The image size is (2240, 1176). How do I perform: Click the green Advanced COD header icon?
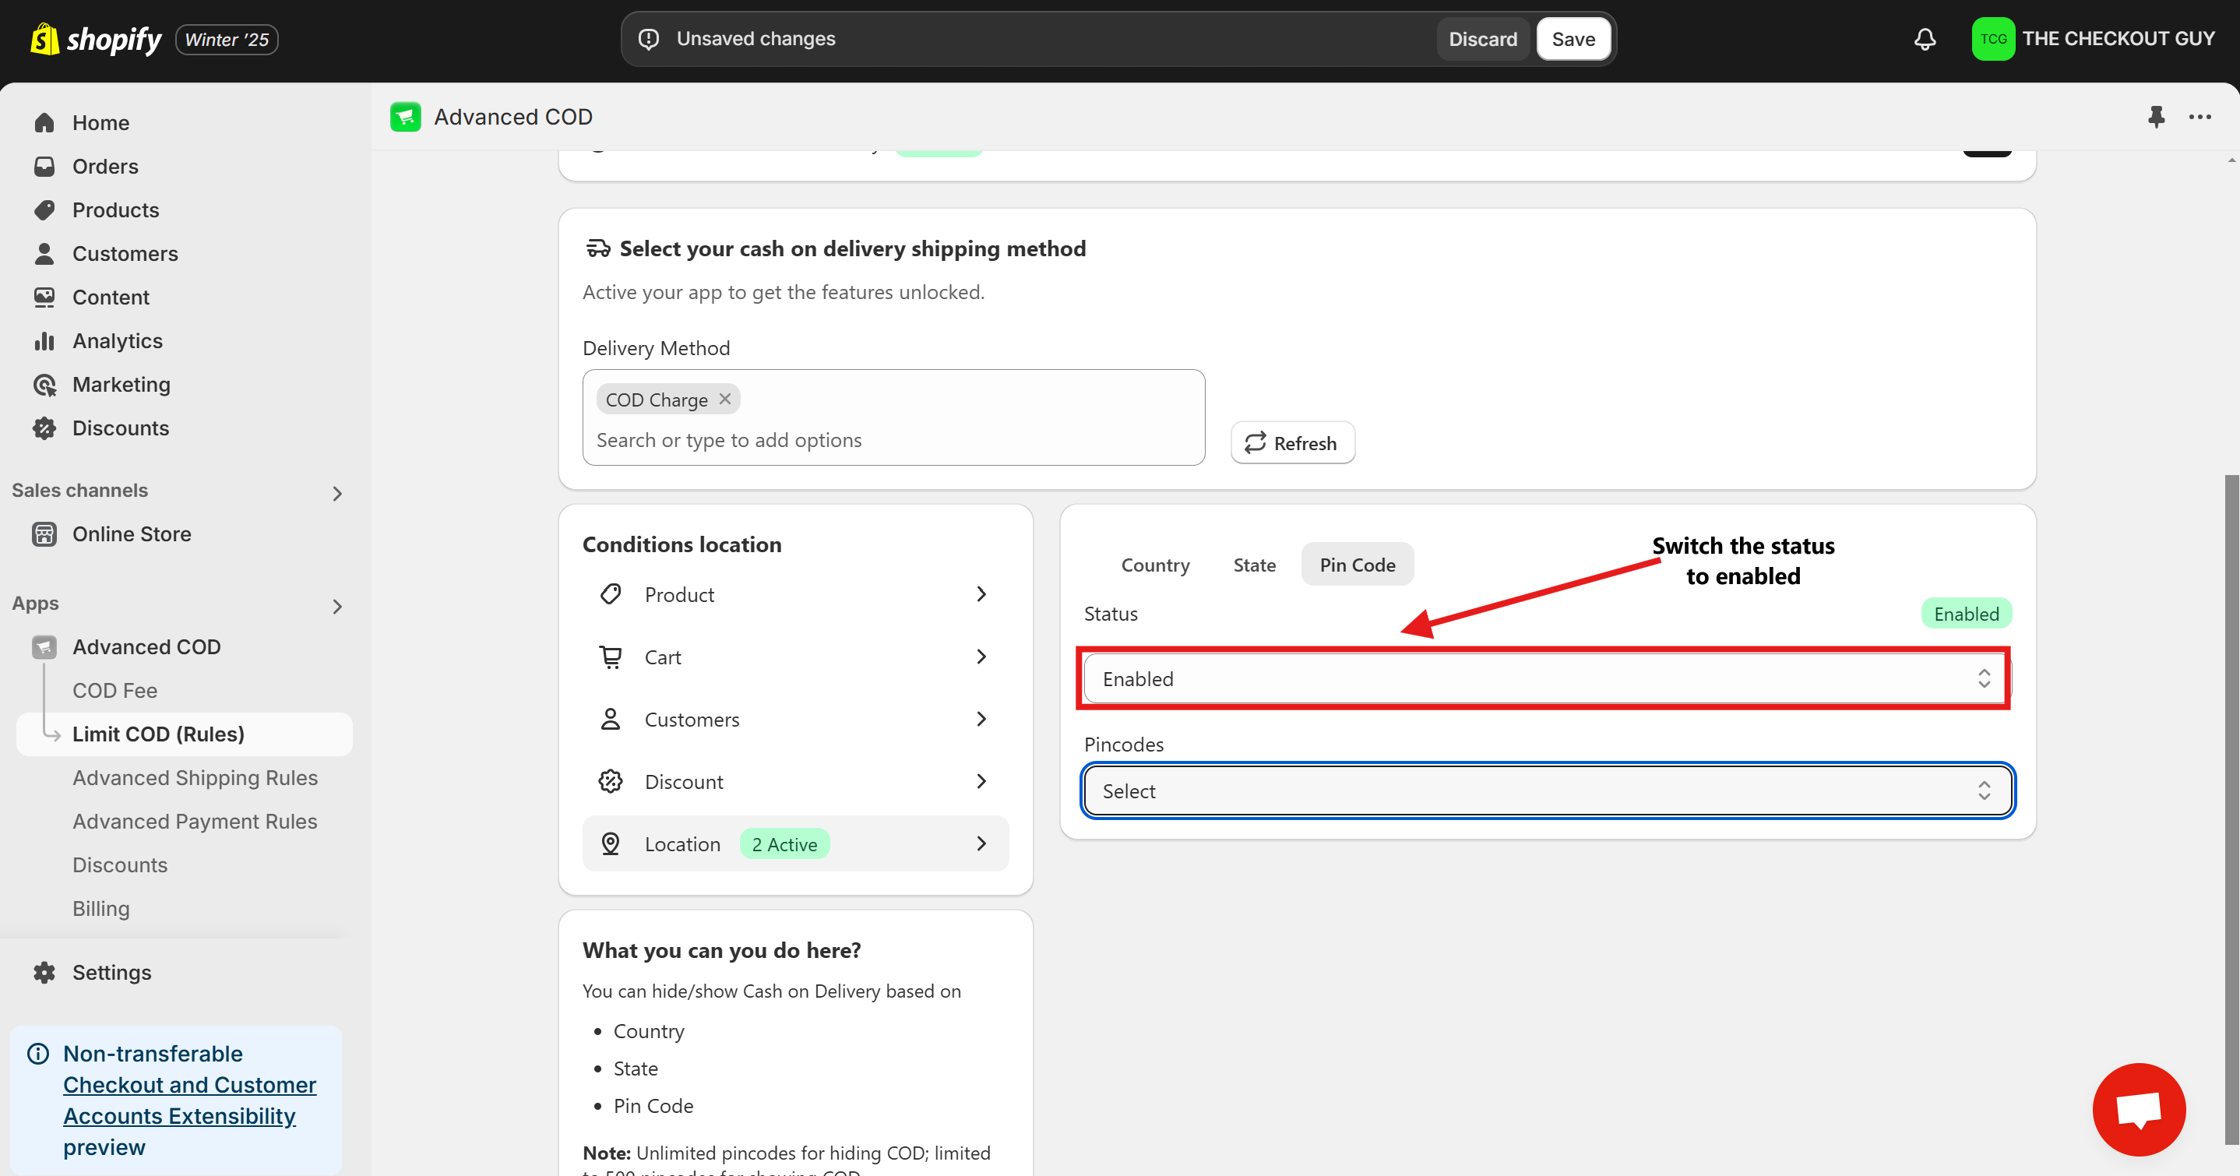pyautogui.click(x=405, y=117)
